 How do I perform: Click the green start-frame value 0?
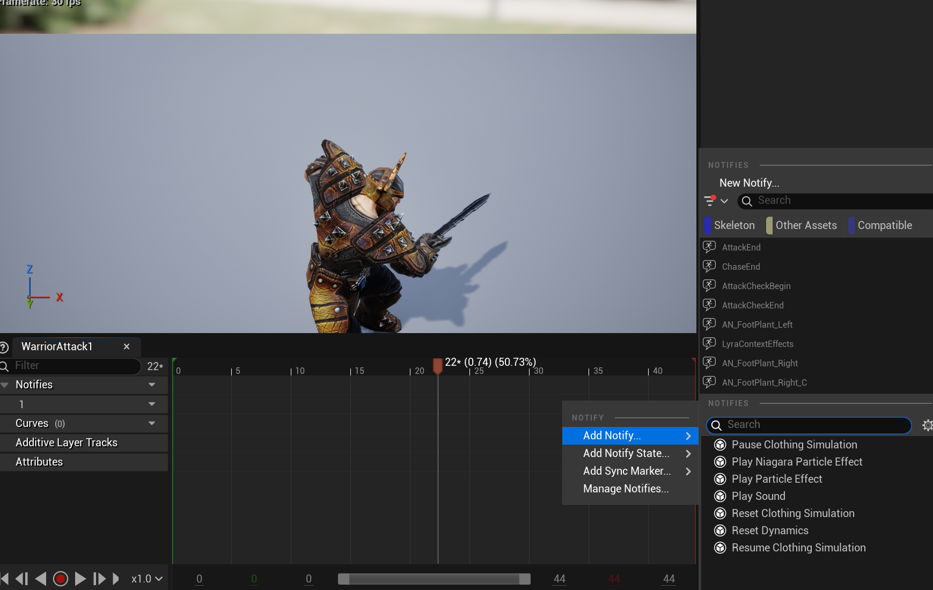254,579
